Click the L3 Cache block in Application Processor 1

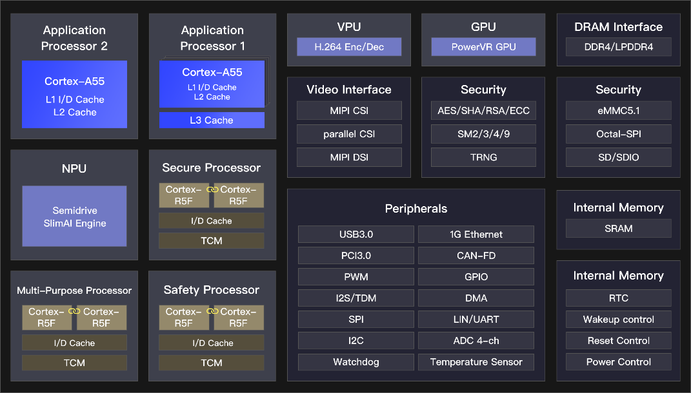pyautogui.click(x=212, y=120)
